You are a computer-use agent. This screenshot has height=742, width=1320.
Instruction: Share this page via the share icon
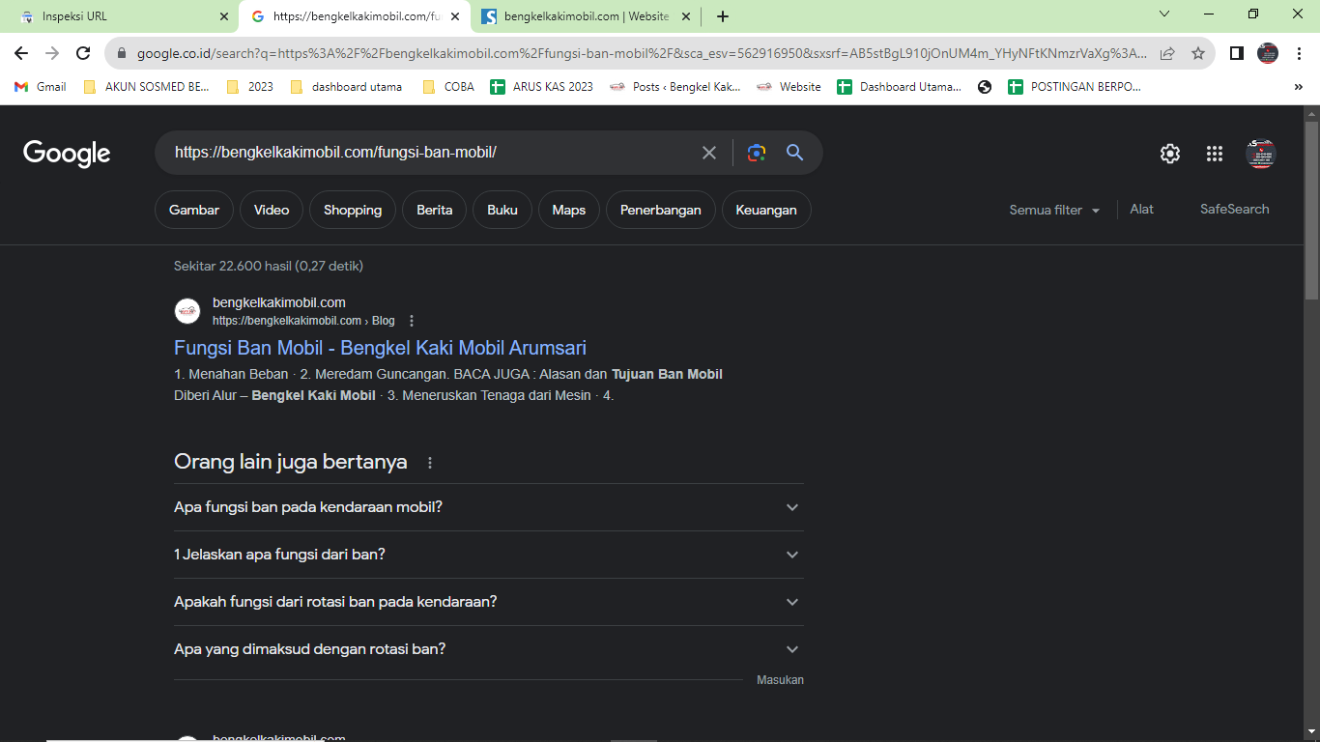pyautogui.click(x=1167, y=53)
